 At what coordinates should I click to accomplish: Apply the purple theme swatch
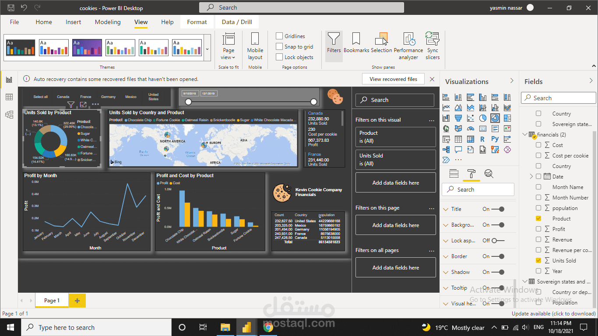87,48
